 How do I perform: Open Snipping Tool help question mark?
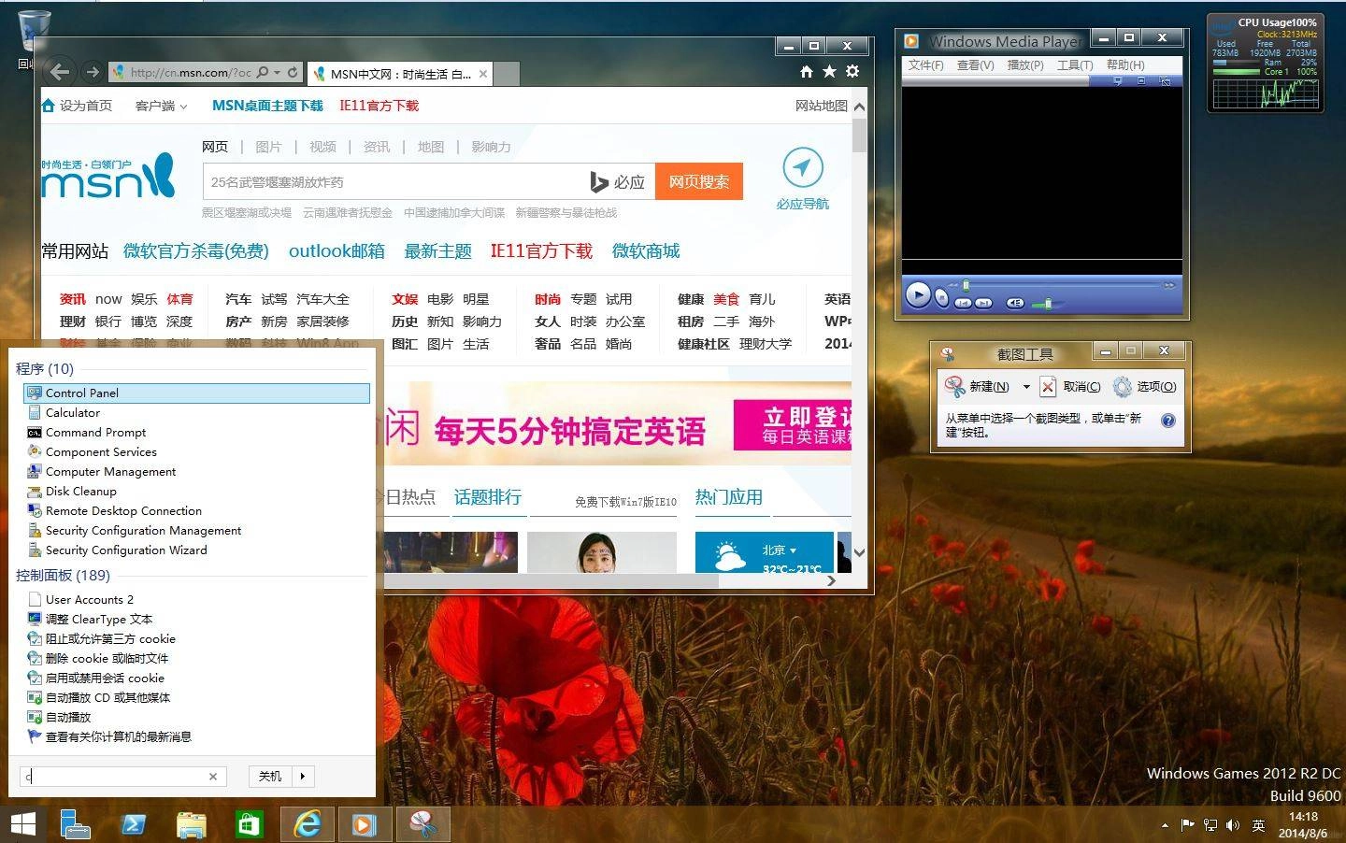(x=1167, y=421)
